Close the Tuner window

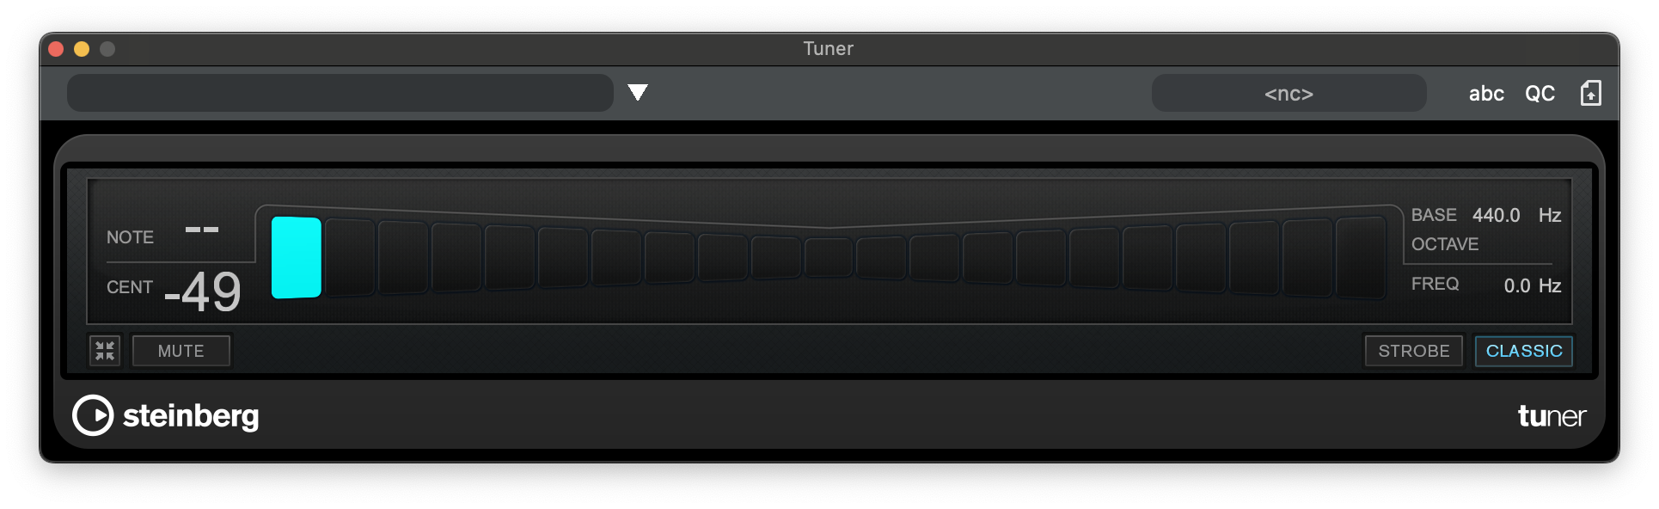56,49
